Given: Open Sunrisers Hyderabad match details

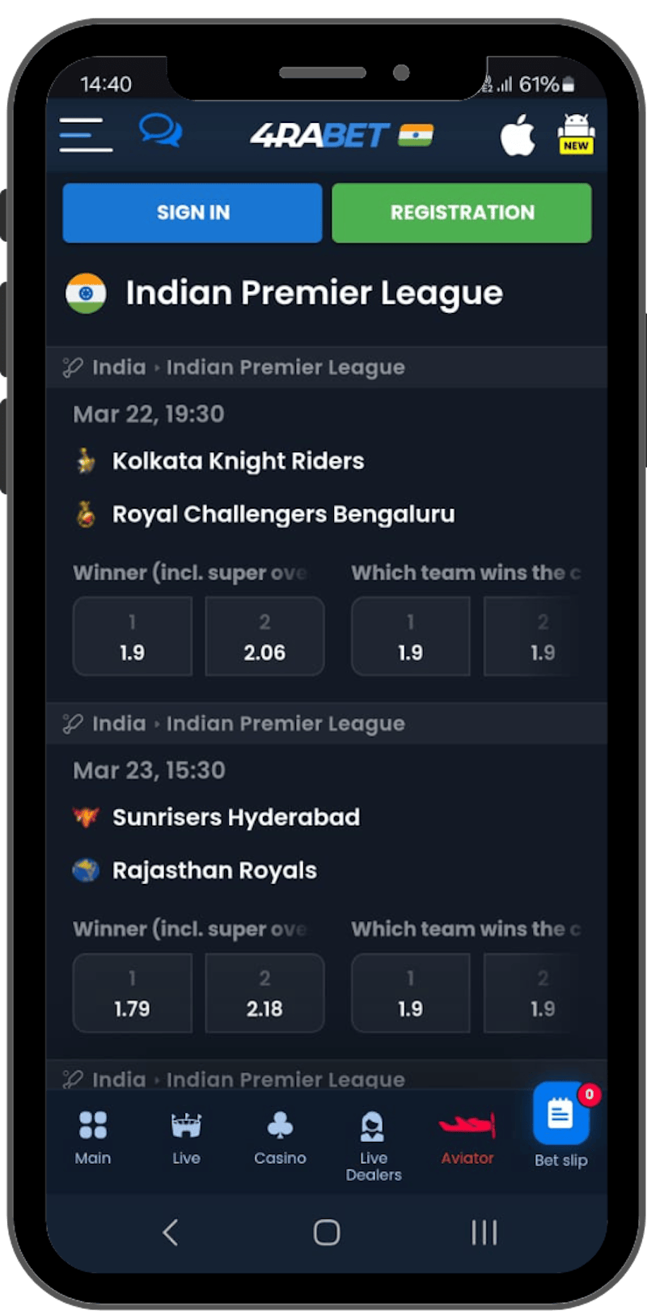Looking at the screenshot, I should (236, 817).
